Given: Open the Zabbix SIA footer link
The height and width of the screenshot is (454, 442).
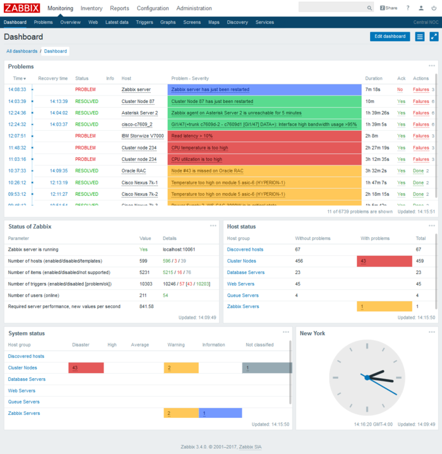Looking at the screenshot, I should click(x=250, y=447).
